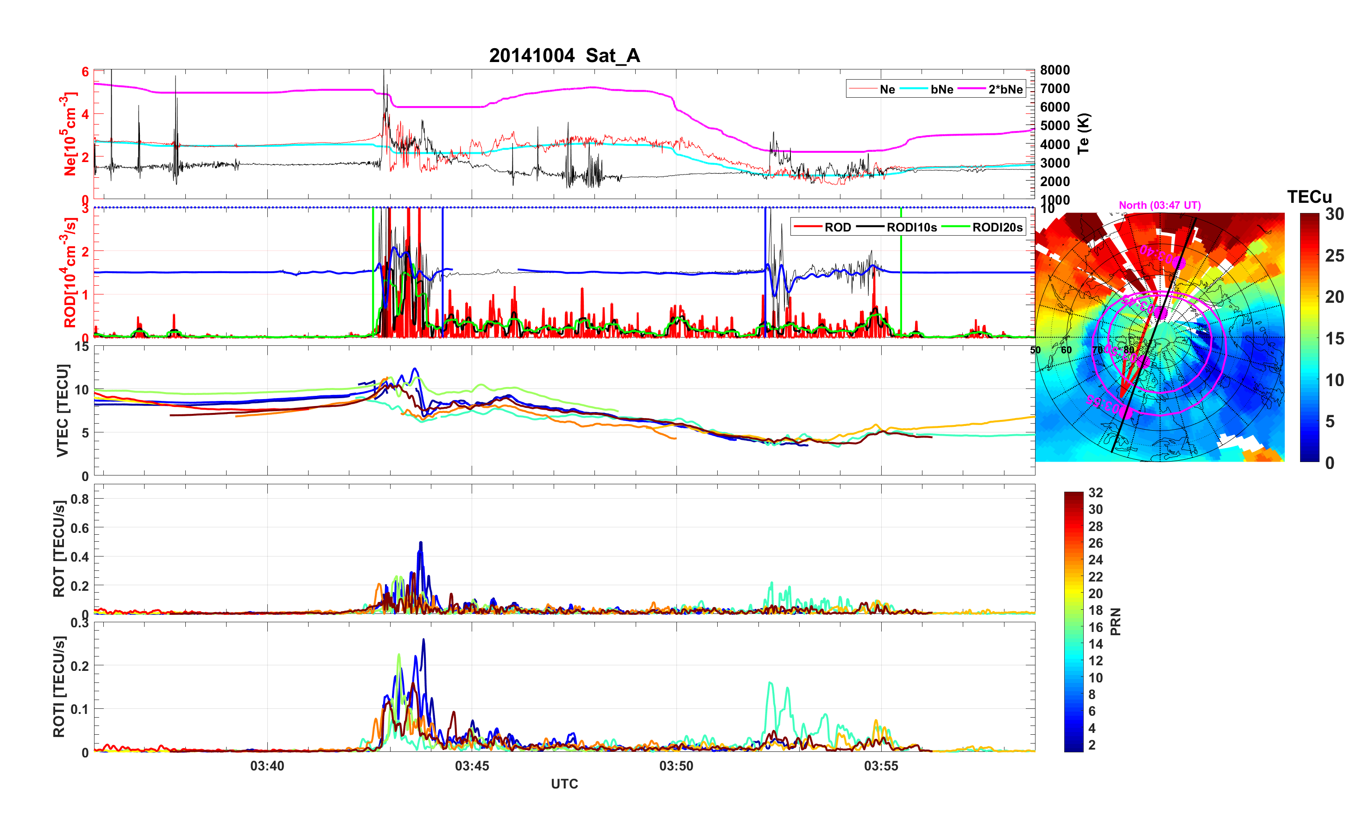Screen dimensions: 1345x813
Task: Click the UTC x-axis label
Action: coord(564,783)
